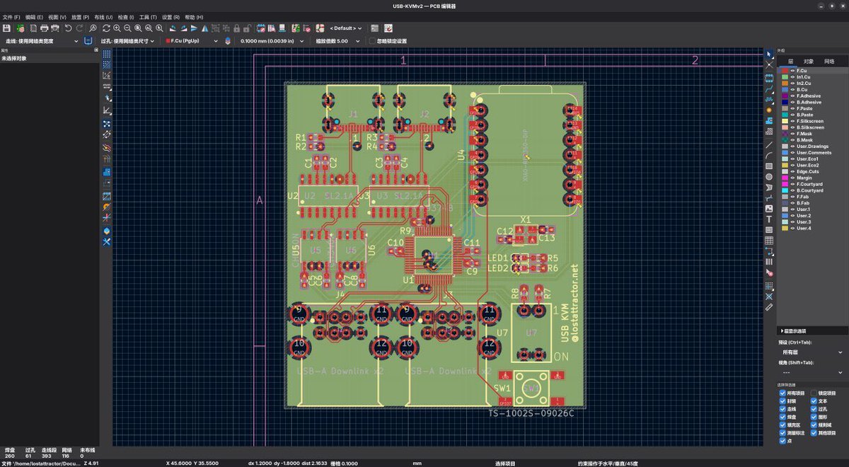This screenshot has height=467, width=849.
Task: Select the Add text T tool
Action: click(769, 219)
